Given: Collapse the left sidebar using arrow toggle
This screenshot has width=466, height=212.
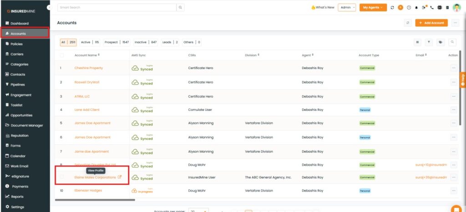Looking at the screenshot, I should tap(49, 8).
